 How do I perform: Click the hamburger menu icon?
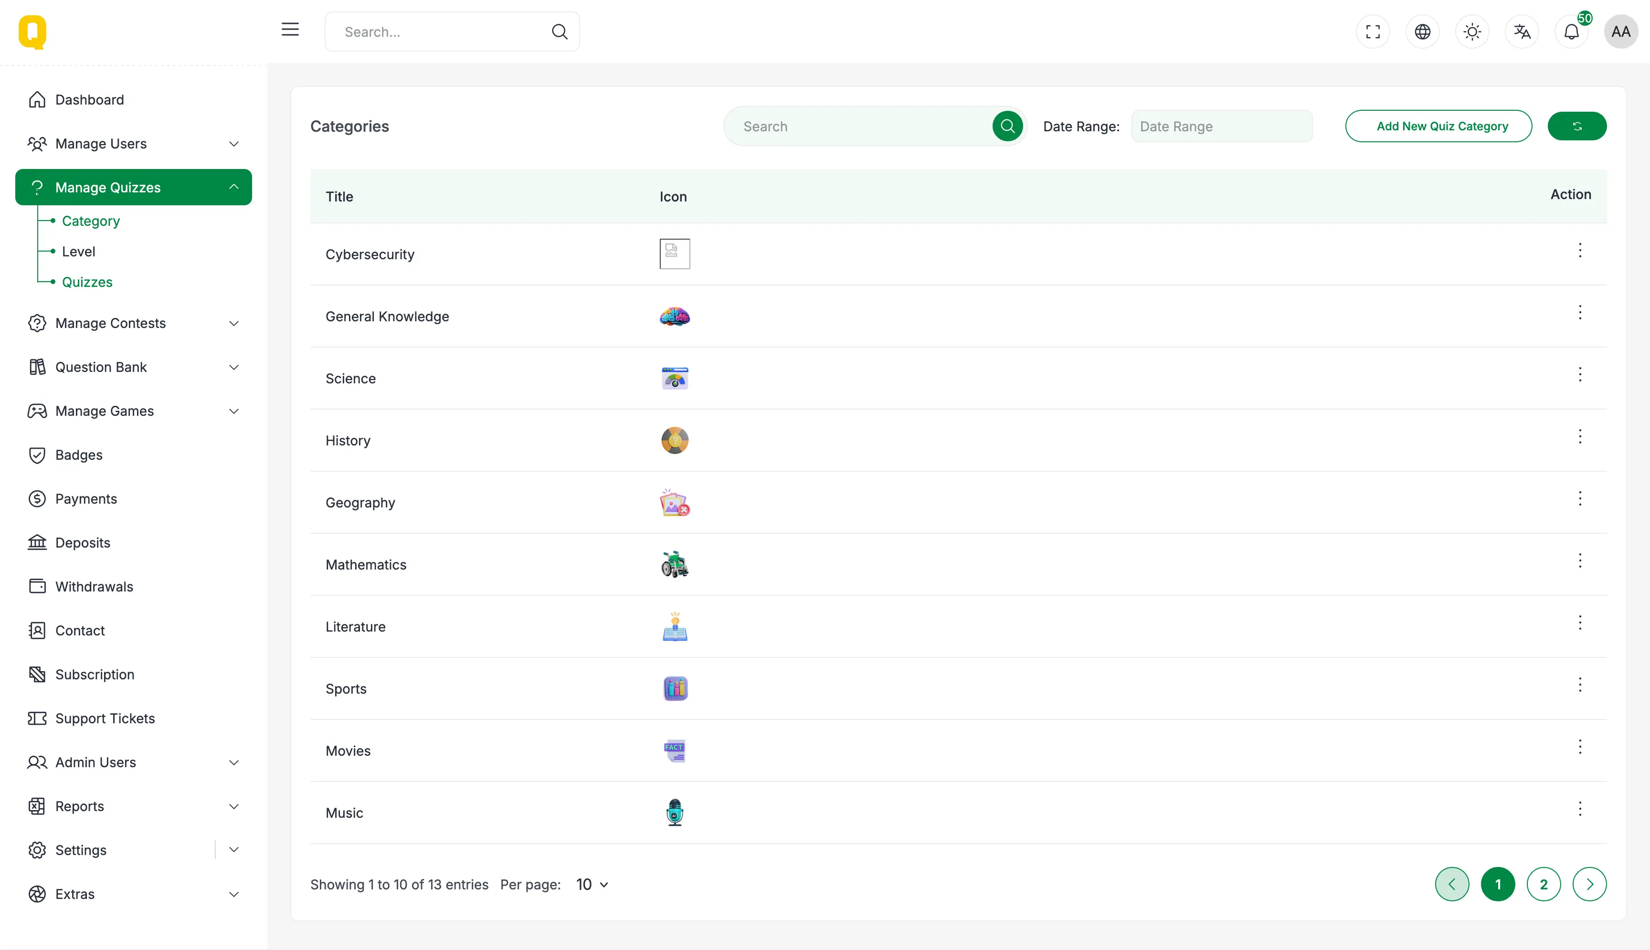pos(290,30)
